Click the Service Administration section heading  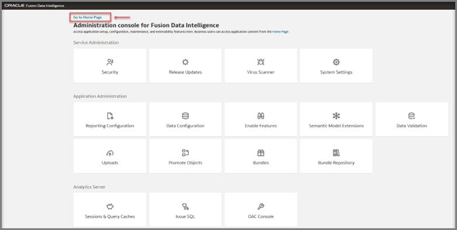point(96,43)
